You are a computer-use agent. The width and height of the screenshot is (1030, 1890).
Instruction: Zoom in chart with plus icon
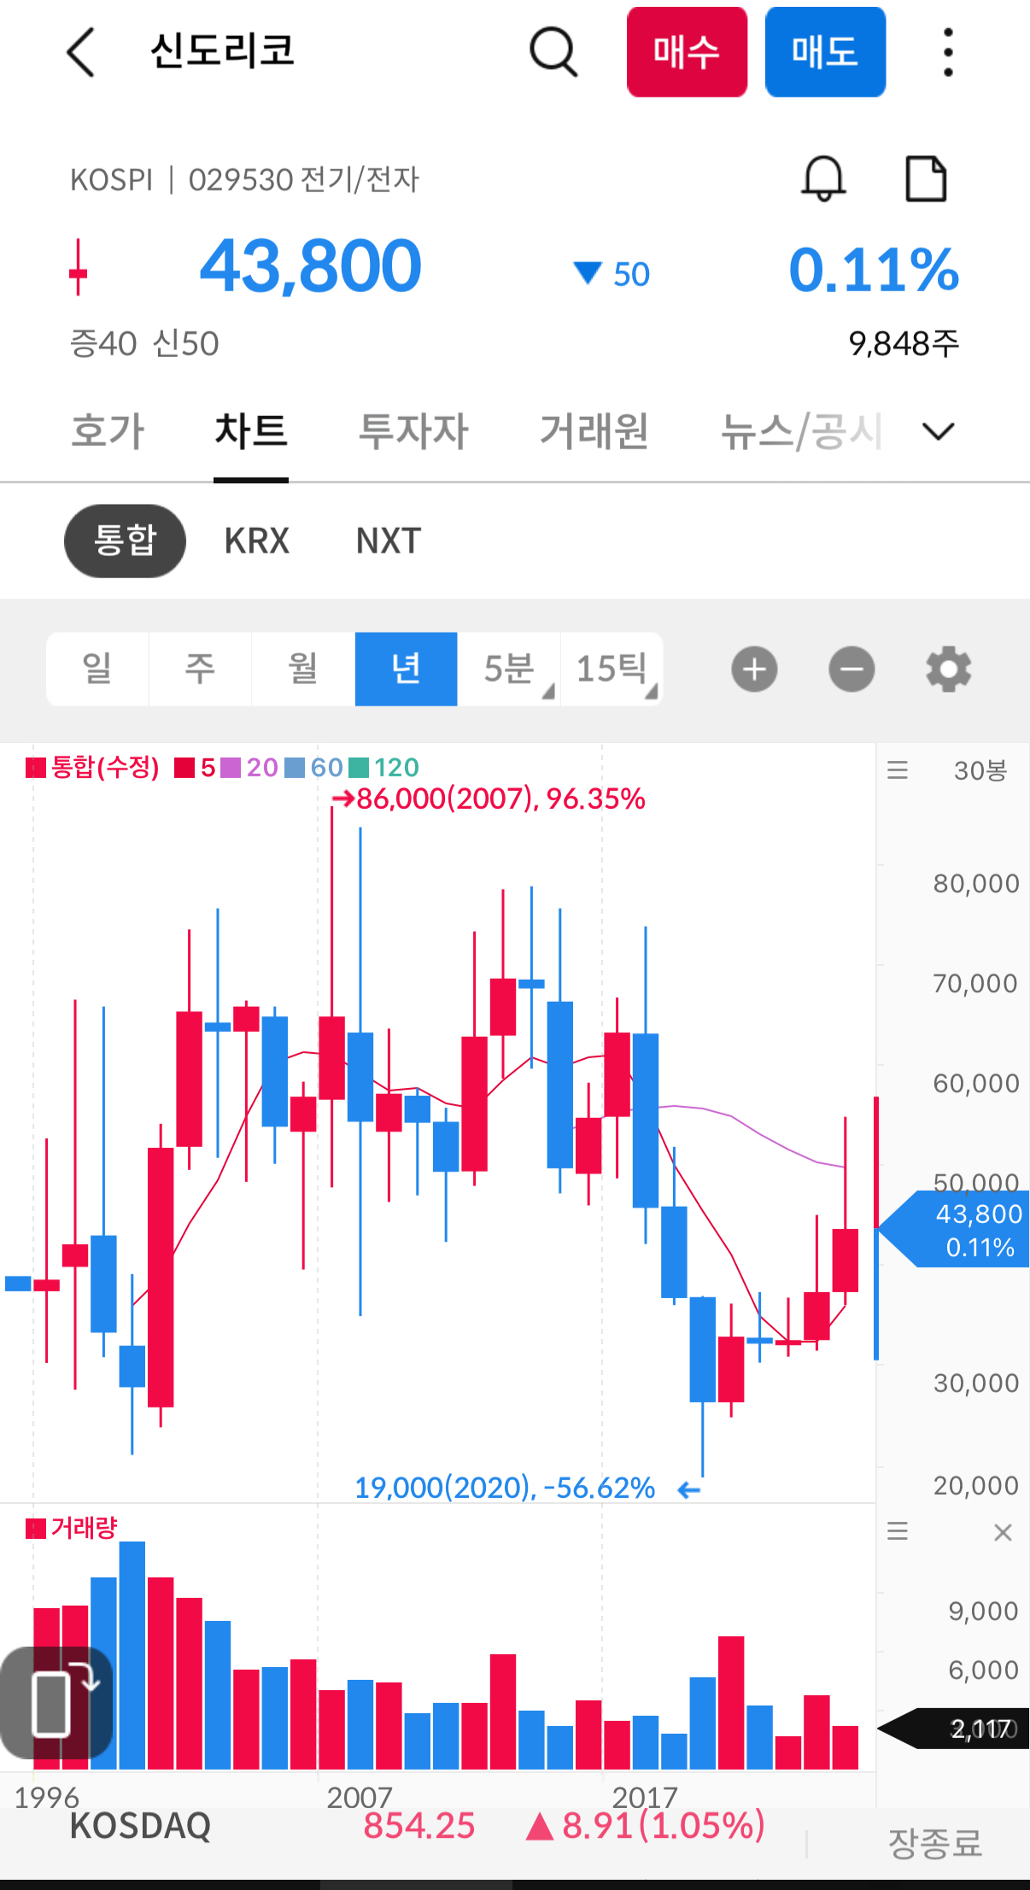754,670
